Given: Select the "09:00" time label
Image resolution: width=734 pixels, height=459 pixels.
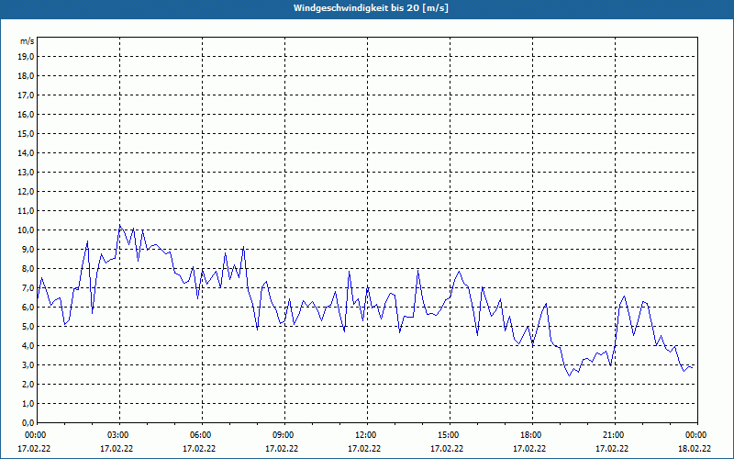Looking at the screenshot, I should (x=284, y=435).
